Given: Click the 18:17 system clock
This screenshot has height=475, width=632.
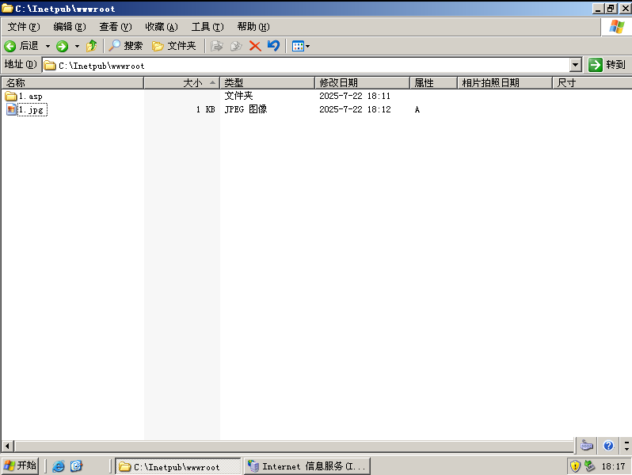Looking at the screenshot, I should [x=613, y=466].
